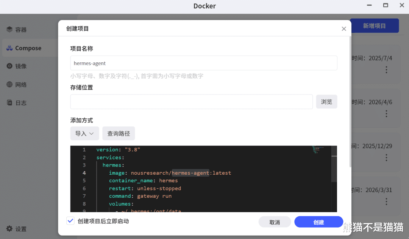The height and width of the screenshot is (239, 409).
Task: Close the Docker window
Action: tap(402, 5)
